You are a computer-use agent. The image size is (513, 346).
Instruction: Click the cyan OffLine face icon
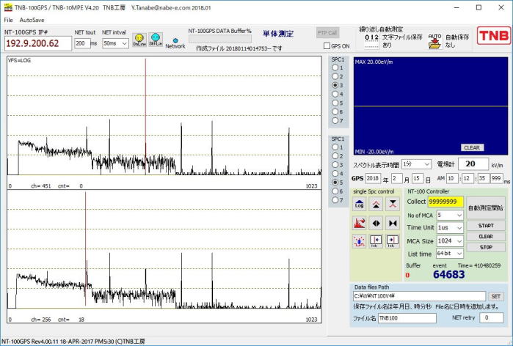coord(156,40)
